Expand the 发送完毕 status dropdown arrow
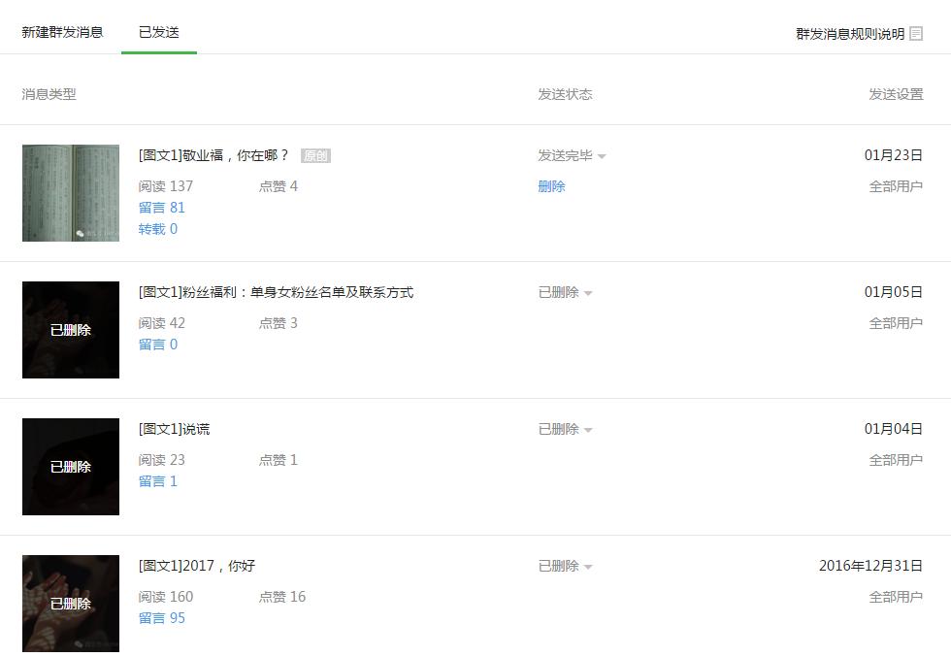 click(x=602, y=155)
